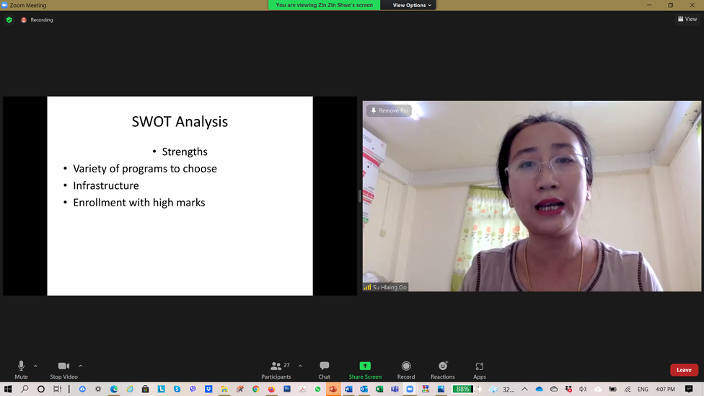The width and height of the screenshot is (704, 396).
Task: Click Su Hlaing Oo's video tile
Action: click(x=532, y=195)
